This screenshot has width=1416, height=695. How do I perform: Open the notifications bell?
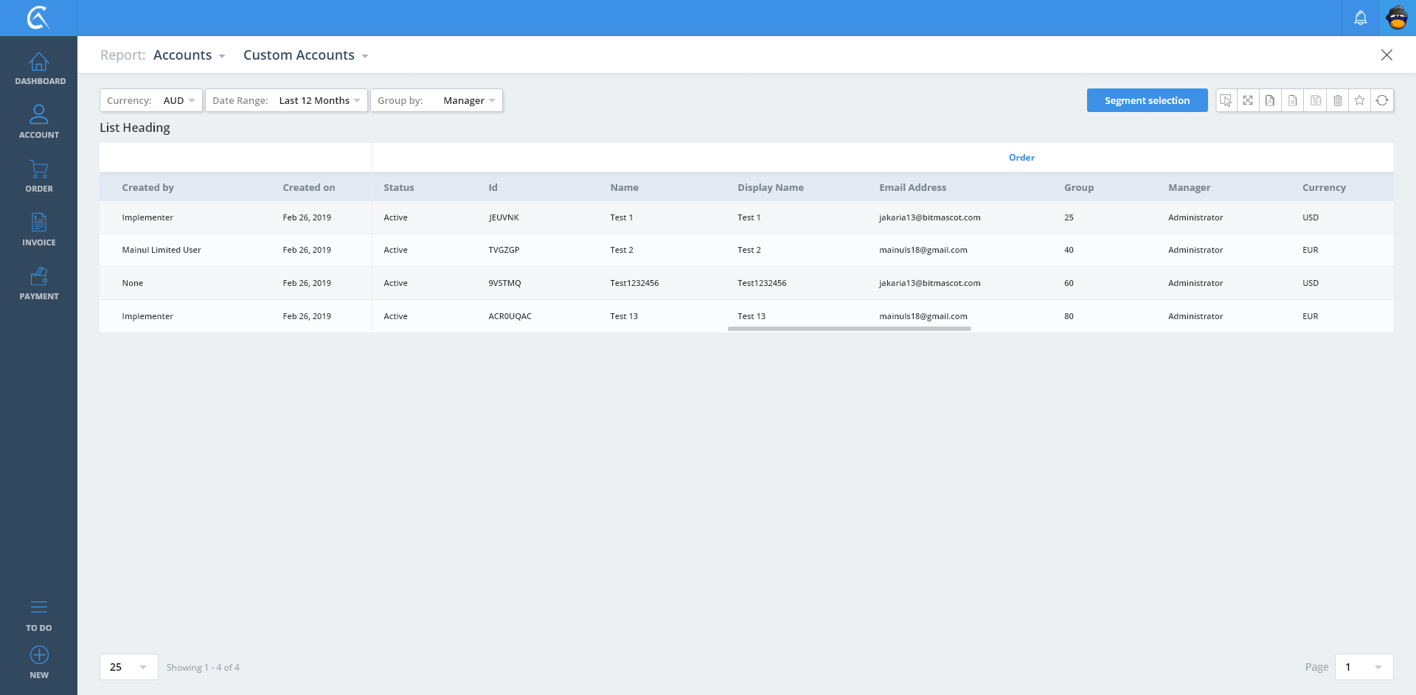pyautogui.click(x=1361, y=18)
